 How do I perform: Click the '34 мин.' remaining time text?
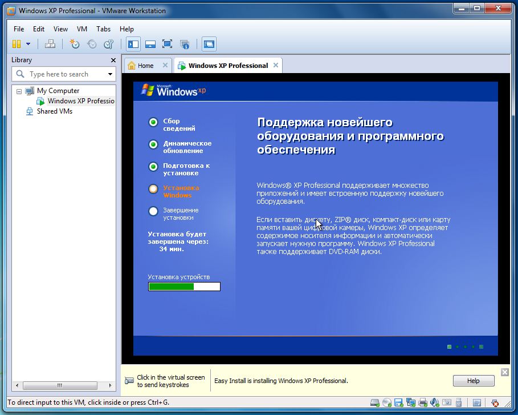tap(172, 249)
